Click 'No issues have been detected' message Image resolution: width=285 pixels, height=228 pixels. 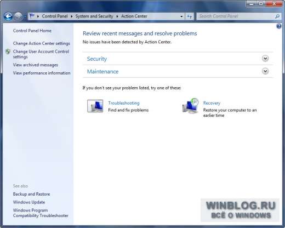(127, 42)
